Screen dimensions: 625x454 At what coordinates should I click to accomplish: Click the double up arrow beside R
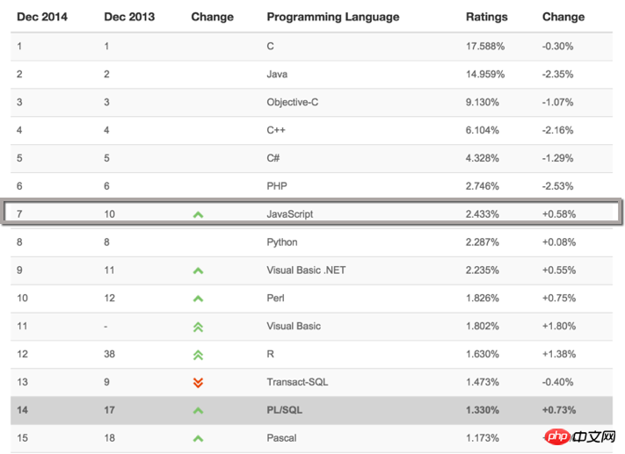coord(198,355)
